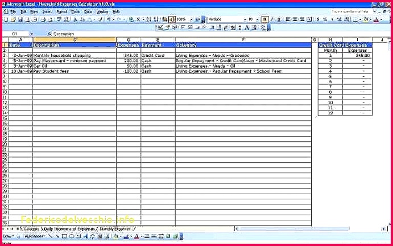
Task: Open the Format menu
Action: (61, 12)
